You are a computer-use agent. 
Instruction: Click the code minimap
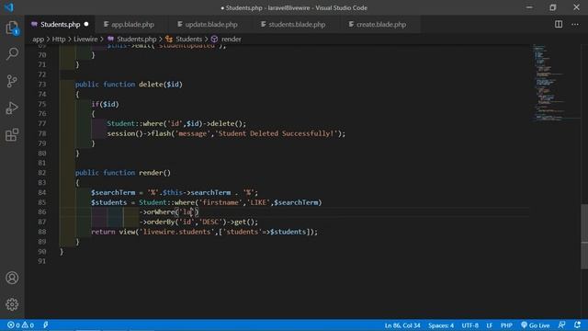coord(556,83)
